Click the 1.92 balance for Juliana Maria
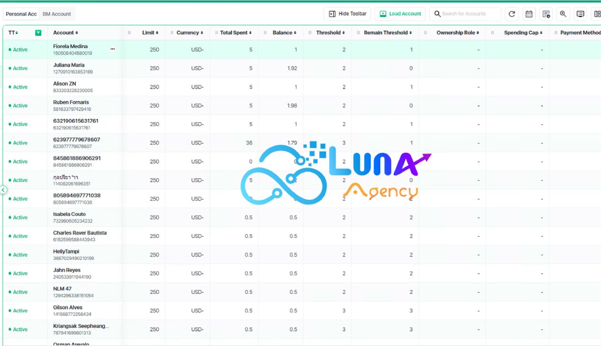Screen dimensions: 601x346 292,68
